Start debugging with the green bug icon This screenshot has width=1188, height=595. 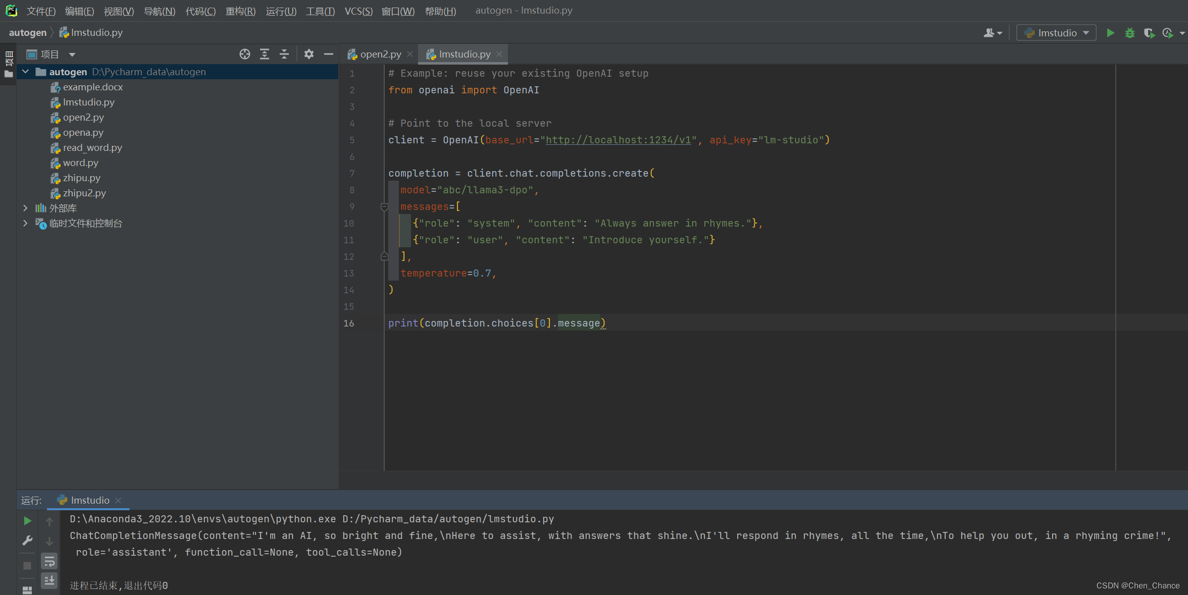[x=1130, y=33]
